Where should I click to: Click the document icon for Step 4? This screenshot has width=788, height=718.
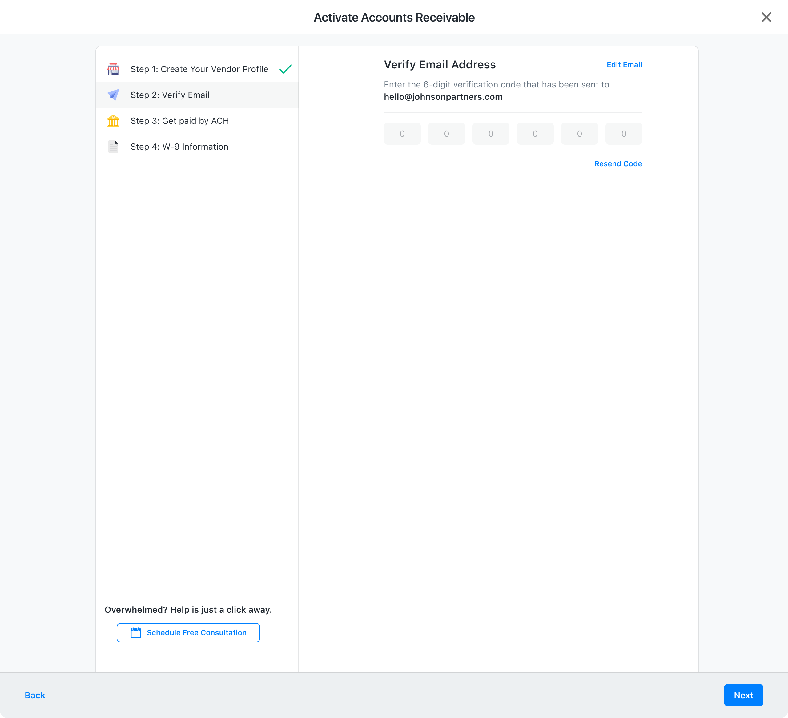point(113,147)
